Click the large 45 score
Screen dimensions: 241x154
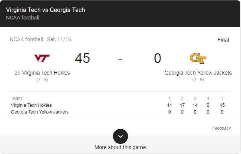(82, 58)
